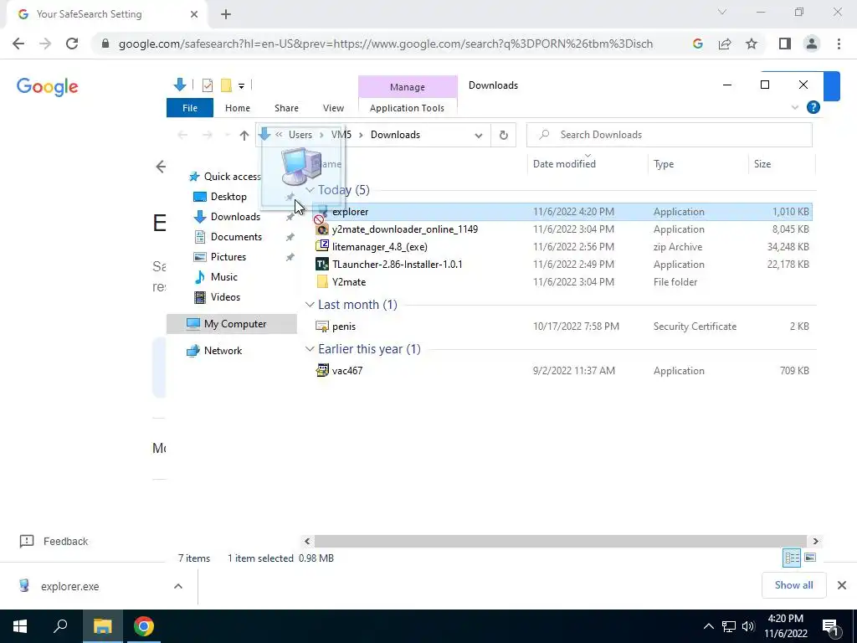
Task: Open the View ribbon tab
Action: pyautogui.click(x=333, y=108)
